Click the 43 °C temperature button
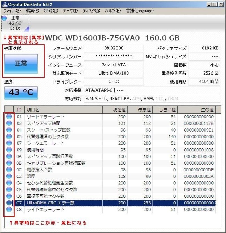226x233 pixels. coord(21,93)
